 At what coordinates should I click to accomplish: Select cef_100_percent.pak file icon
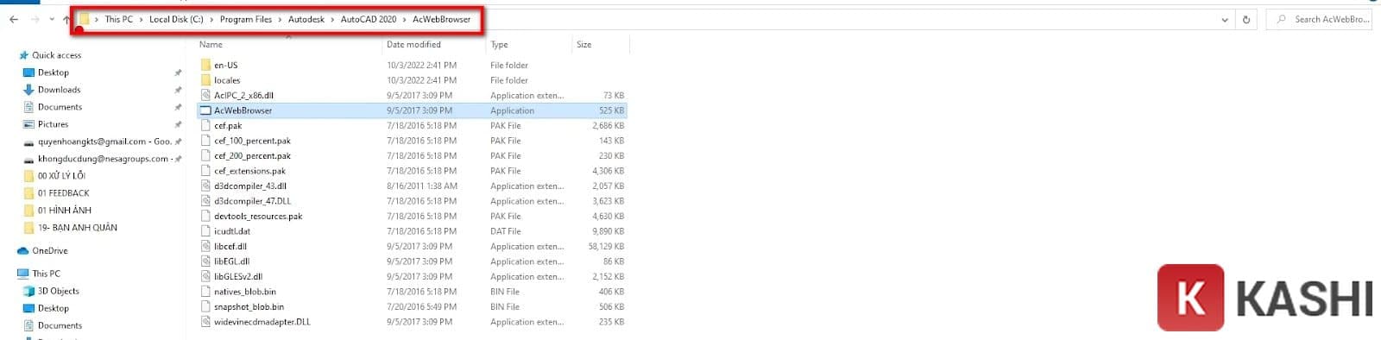[205, 141]
